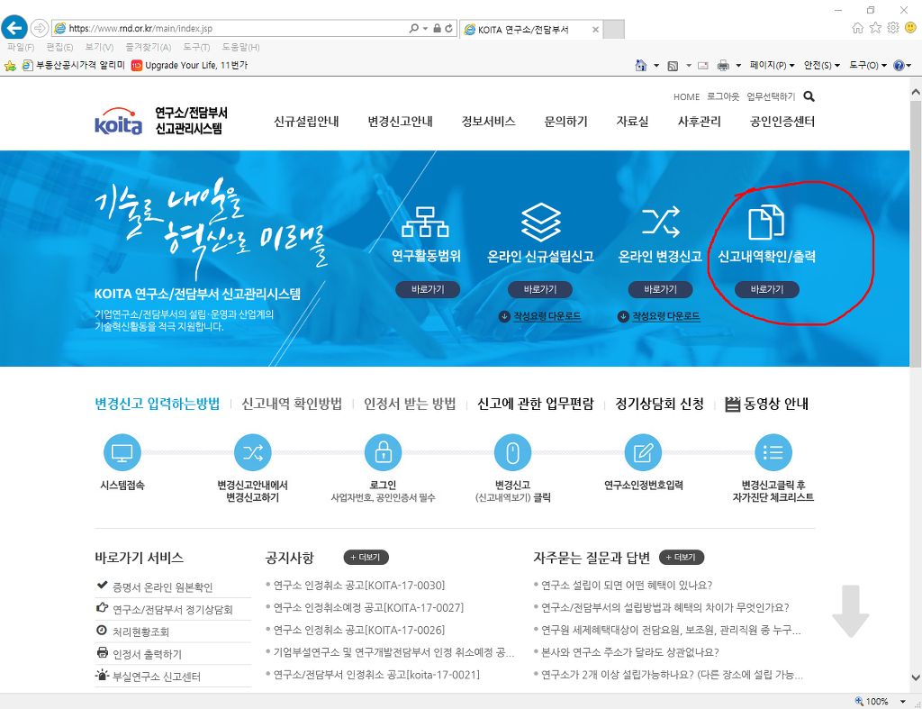922x709 pixels.
Task: Open new blank tab button
Action: (614, 30)
